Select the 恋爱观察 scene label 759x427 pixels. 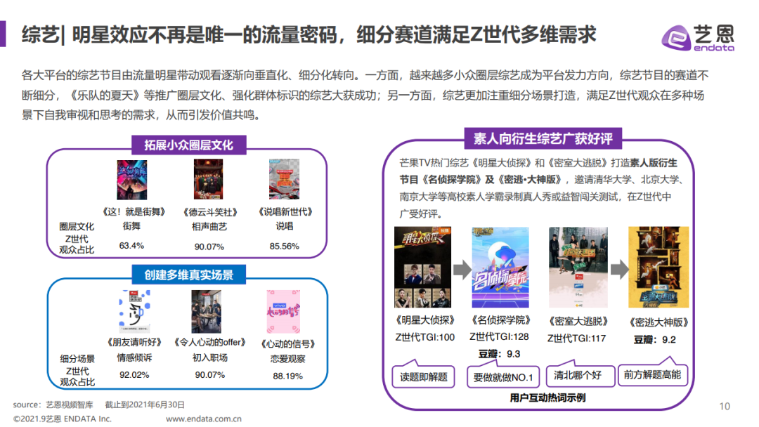(288, 359)
